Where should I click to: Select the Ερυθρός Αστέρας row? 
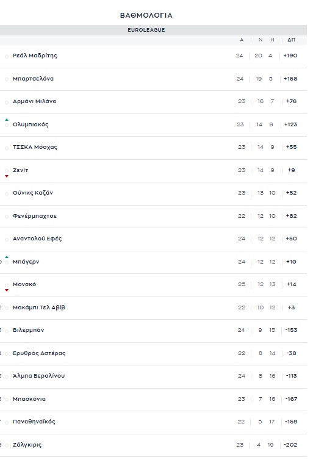pos(153,353)
